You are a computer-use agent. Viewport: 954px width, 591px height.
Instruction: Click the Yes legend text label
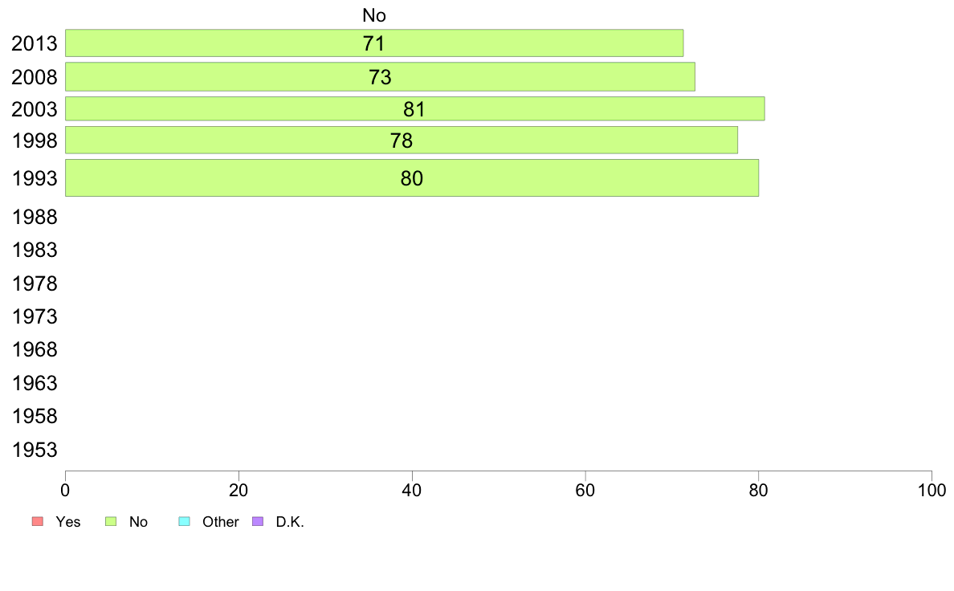pos(68,522)
